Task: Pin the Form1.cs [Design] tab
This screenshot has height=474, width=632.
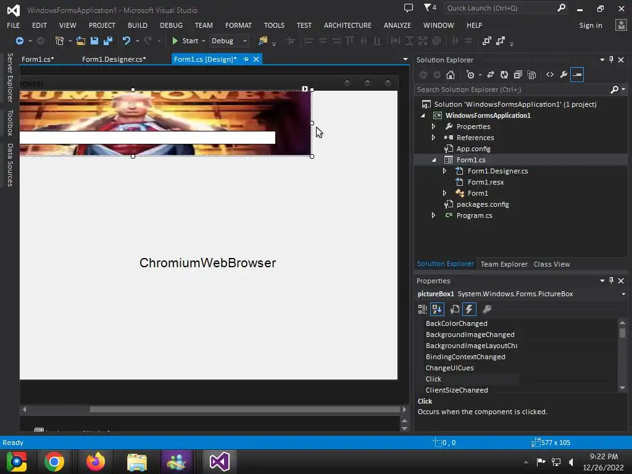Action: coord(246,59)
